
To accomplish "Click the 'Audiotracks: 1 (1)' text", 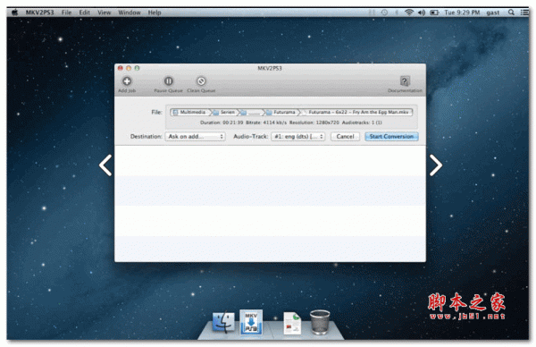I will pos(362,123).
